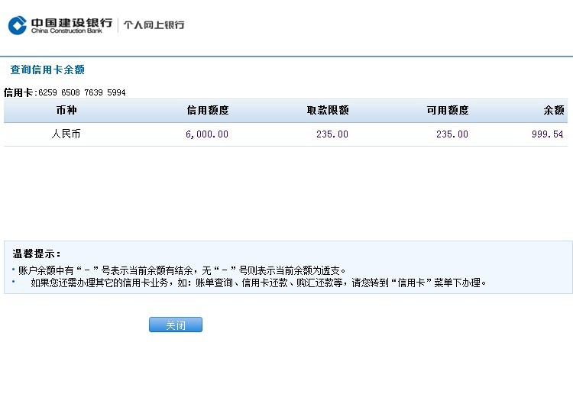Click the 温馨提示 heading
573x420 pixels.
click(x=37, y=254)
